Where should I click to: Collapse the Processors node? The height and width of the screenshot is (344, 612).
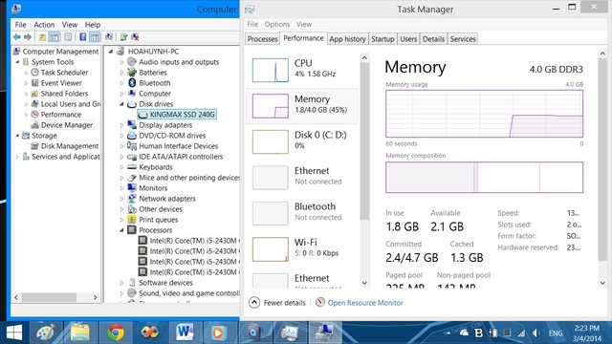[x=121, y=230]
